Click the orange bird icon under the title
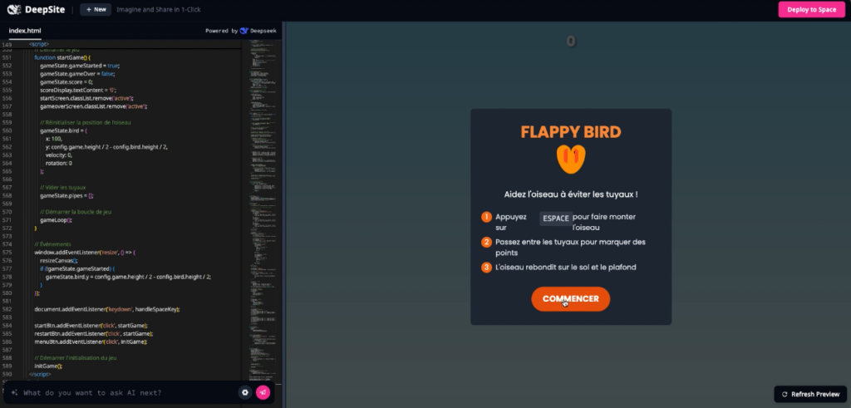This screenshot has height=408, width=851. [x=570, y=159]
